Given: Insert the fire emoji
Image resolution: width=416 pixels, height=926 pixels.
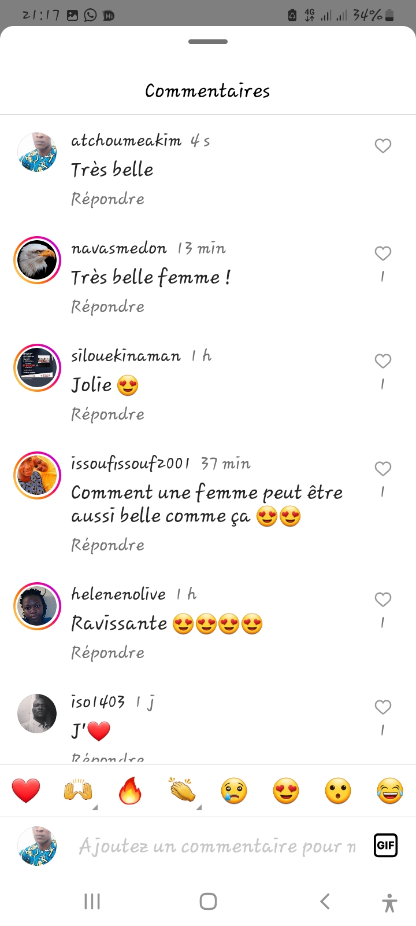Looking at the screenshot, I should [130, 791].
